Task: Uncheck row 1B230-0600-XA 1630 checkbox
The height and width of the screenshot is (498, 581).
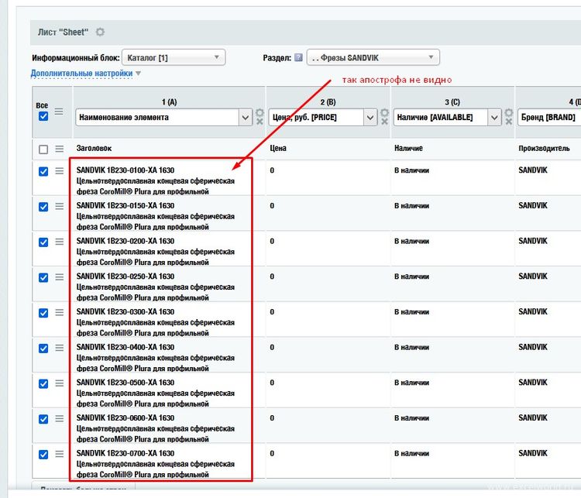Action: [x=43, y=419]
